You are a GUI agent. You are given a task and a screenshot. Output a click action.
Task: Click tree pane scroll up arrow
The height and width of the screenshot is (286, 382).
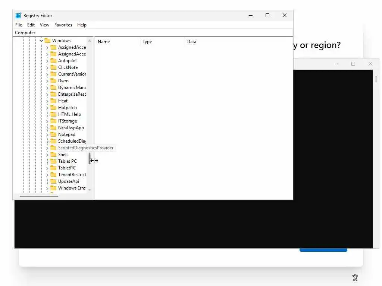coord(90,41)
